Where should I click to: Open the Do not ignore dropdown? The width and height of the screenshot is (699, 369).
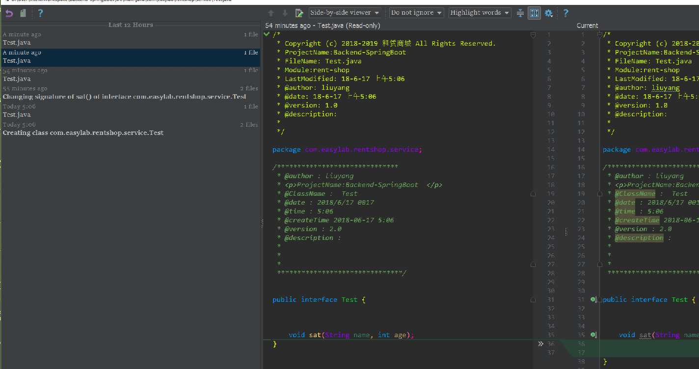[417, 13]
